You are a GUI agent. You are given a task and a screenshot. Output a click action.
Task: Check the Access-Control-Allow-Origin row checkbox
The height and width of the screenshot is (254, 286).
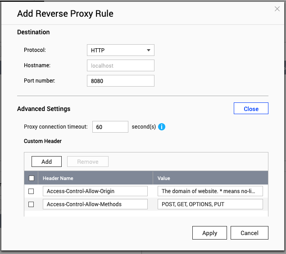click(31, 191)
